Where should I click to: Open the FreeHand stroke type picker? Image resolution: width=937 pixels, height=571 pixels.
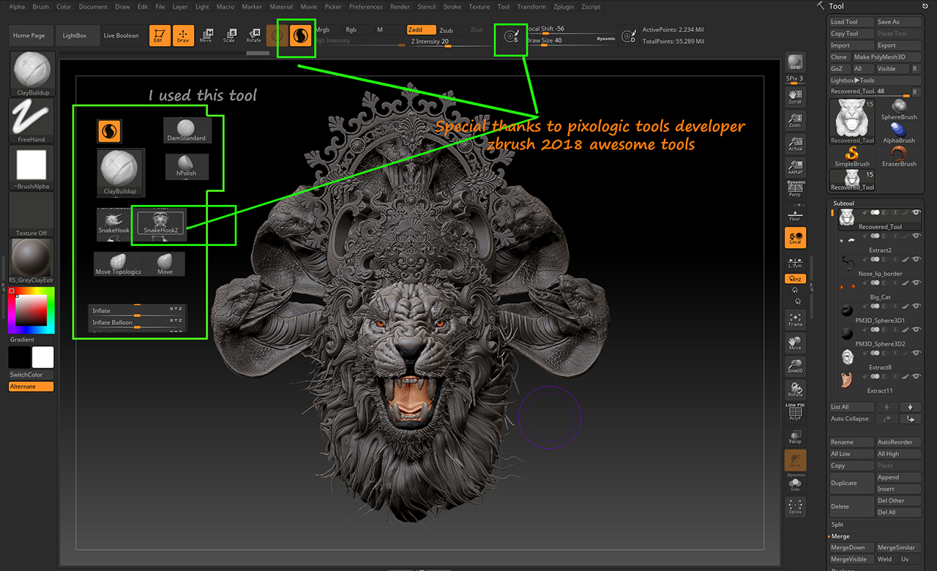[31, 121]
